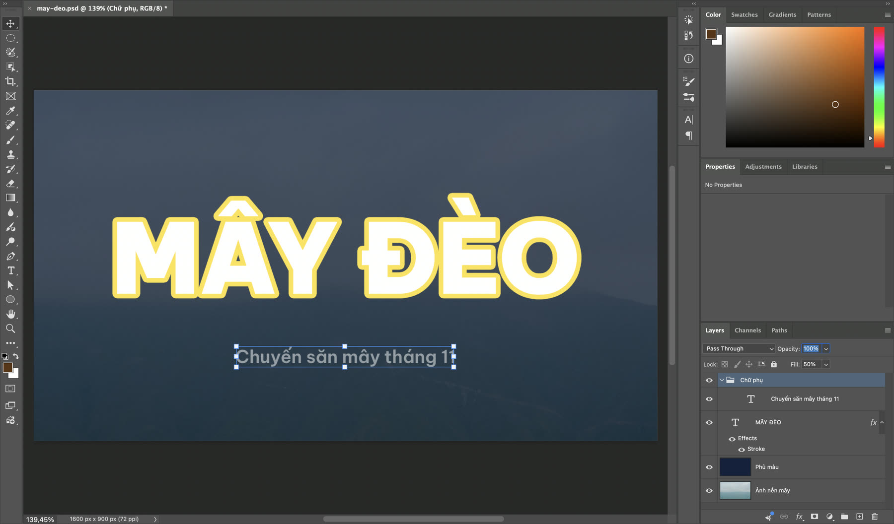
Task: Select the Hand tool
Action: pos(10,314)
